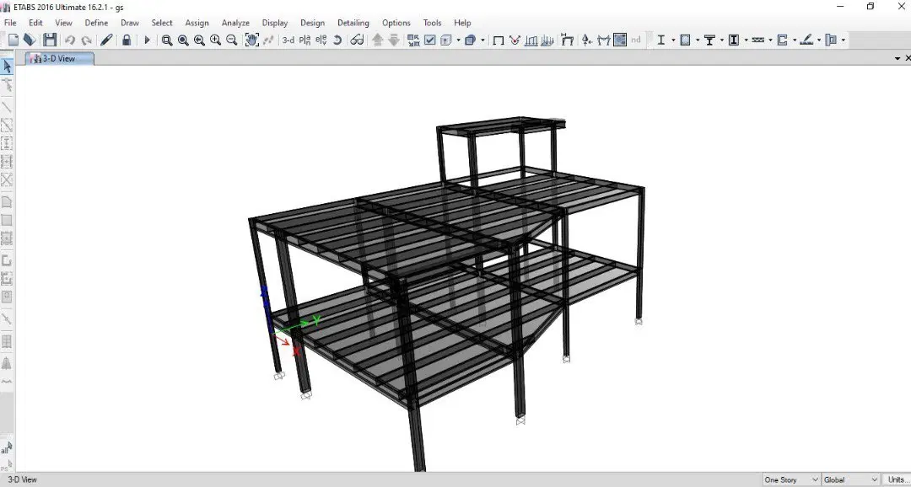Image resolution: width=911 pixels, height=487 pixels.
Task: Click the magnifier with the minus sign
Action: 231,40
